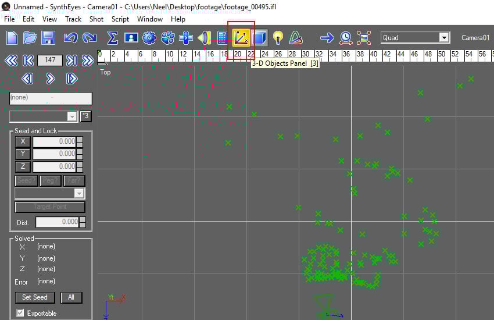Click the Open folder icon
Screen dimensions: 494x320
(30, 38)
